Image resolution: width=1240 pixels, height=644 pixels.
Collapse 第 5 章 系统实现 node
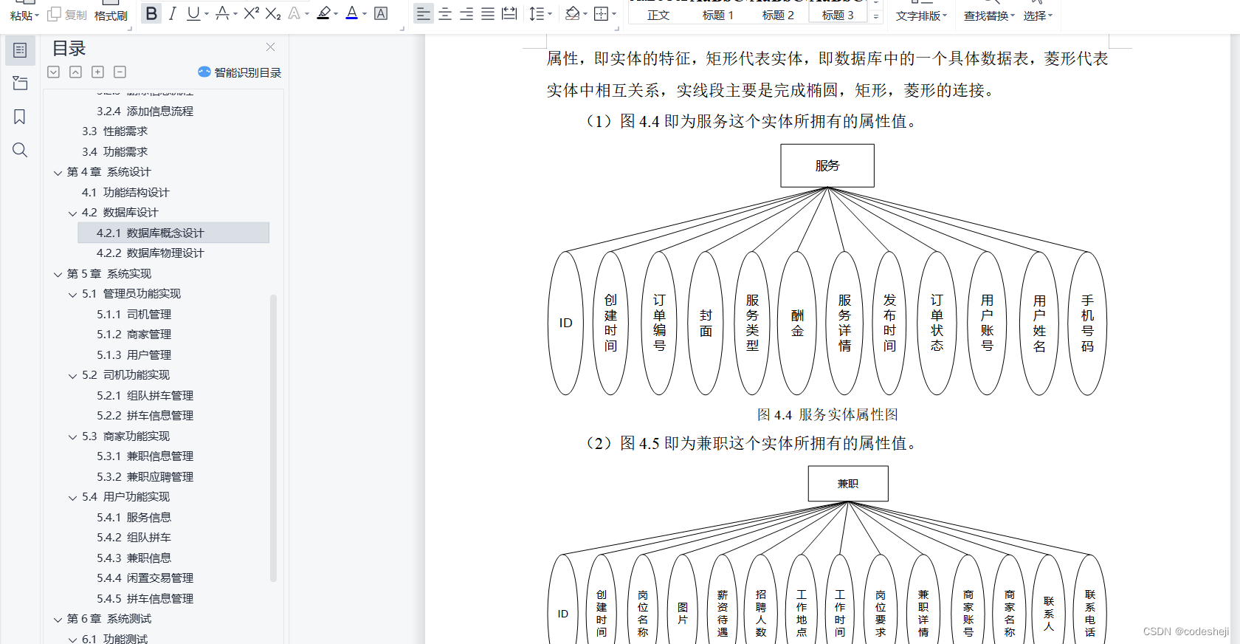[58, 274]
